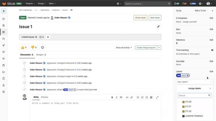This screenshot has width=216, height=121.
Task: Add a linked issue with plus icon
Action: tap(48, 37)
